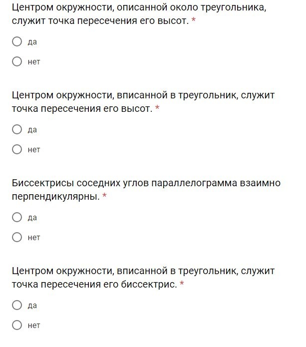Click 'да' label text under the last question
Image resolution: width=306 pixels, height=347 pixels.
point(32,306)
